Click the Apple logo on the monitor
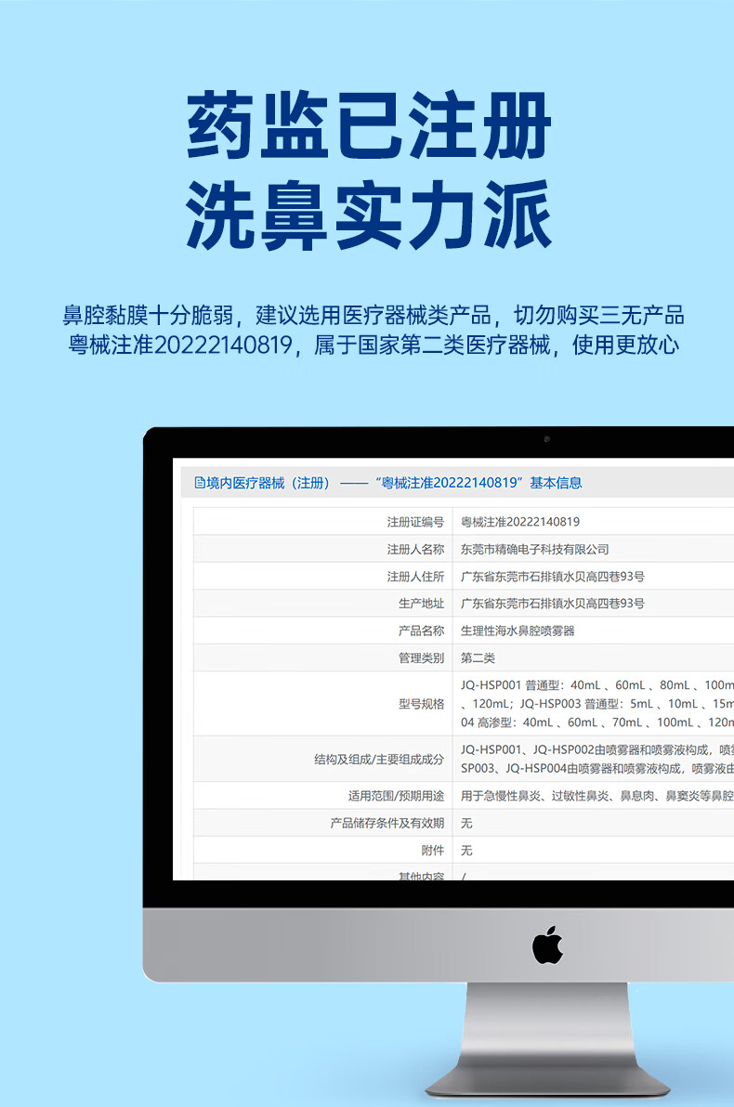The image size is (734, 1107). pos(547,944)
